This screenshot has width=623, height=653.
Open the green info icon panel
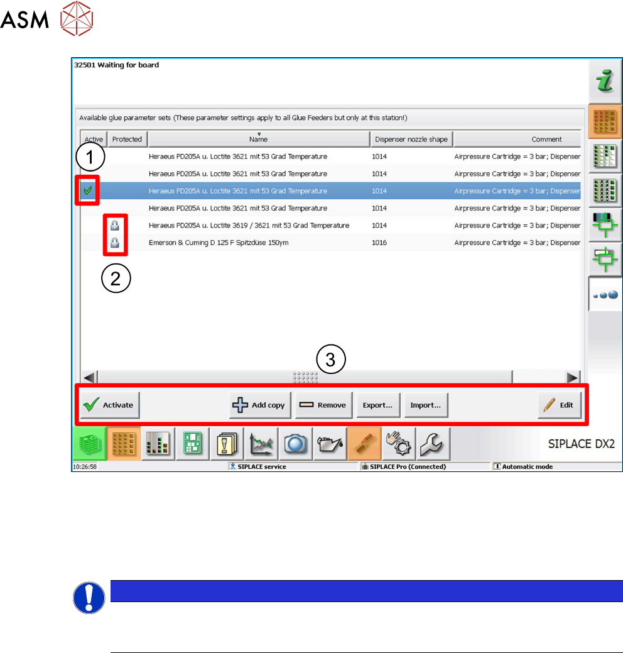coord(605,81)
